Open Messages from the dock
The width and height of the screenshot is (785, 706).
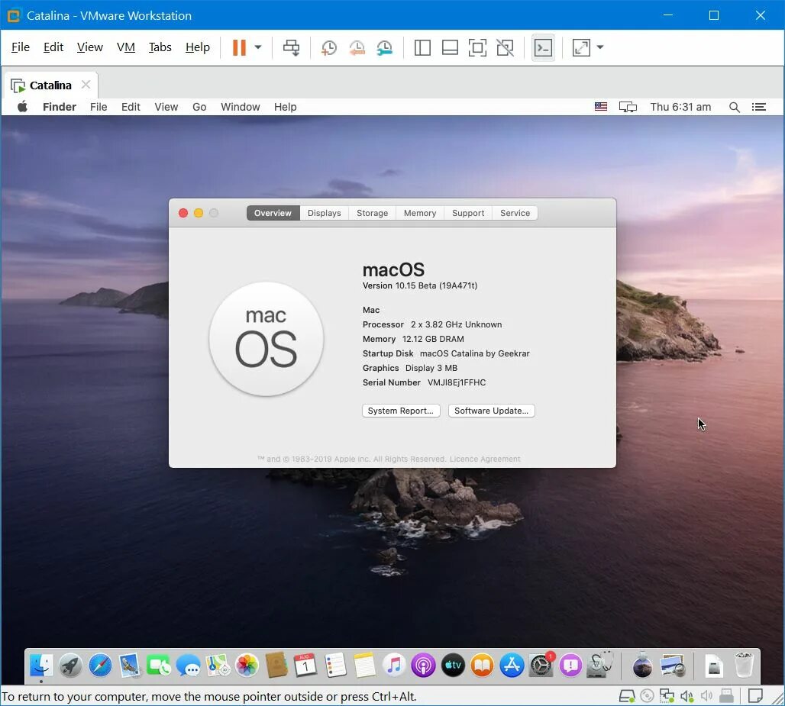coord(189,666)
